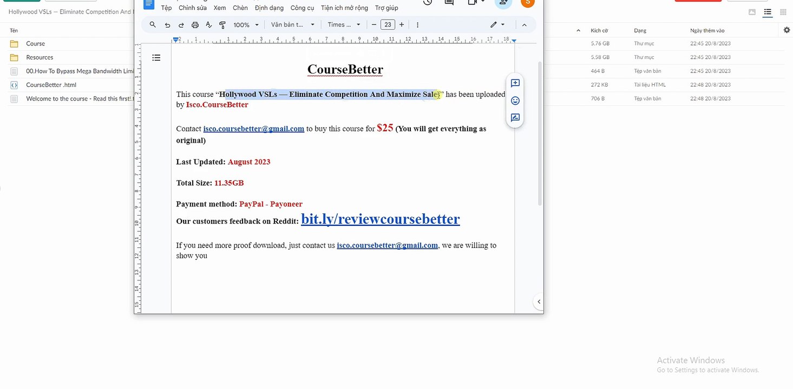Image resolution: width=793 pixels, height=389 pixels.
Task: Open the Tệp menu
Action: point(166,8)
